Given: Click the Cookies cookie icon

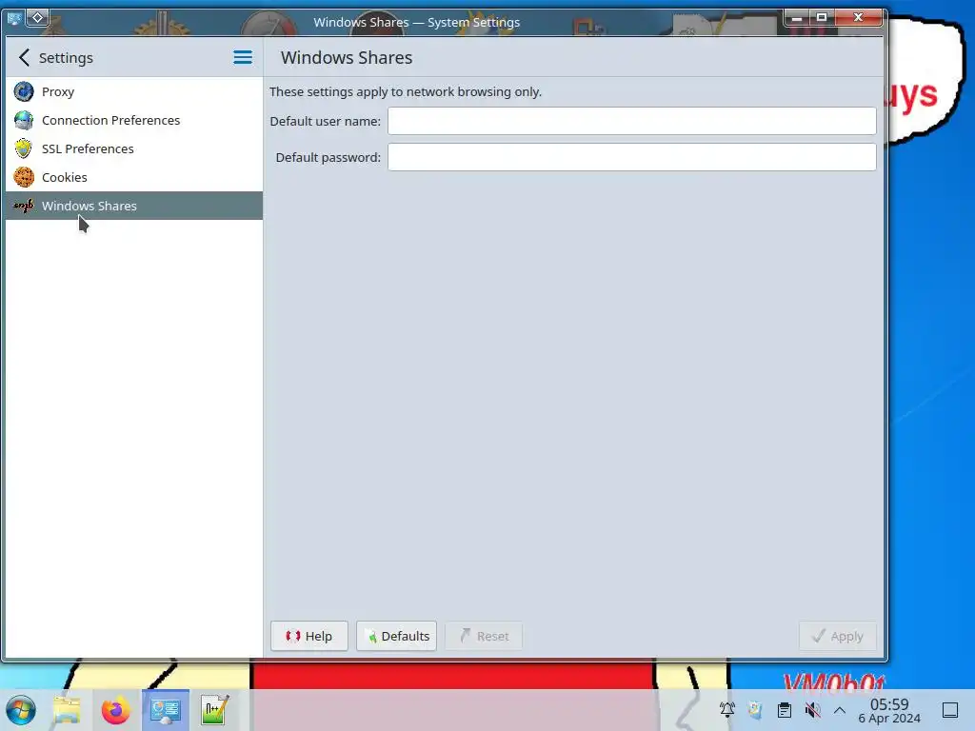Looking at the screenshot, I should click(x=24, y=177).
